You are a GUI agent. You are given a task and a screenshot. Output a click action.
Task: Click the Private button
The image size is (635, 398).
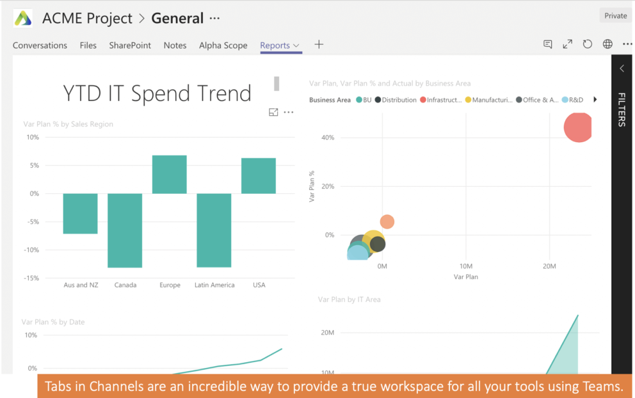pyautogui.click(x=615, y=15)
